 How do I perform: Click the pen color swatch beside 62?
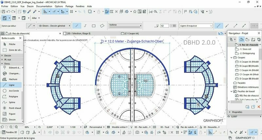point(173,26)
